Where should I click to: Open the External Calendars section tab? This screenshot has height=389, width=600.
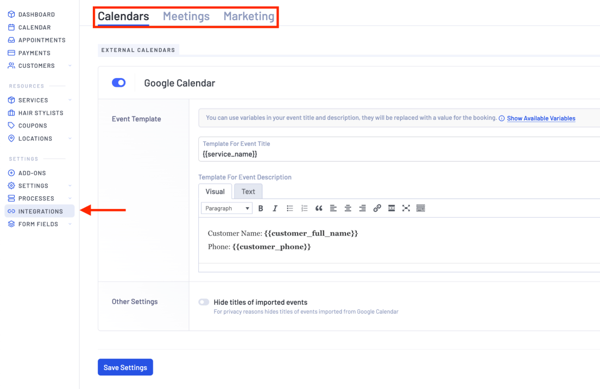pos(138,50)
